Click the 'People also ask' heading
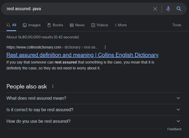Viewport: 189px width, 138px height. (x=27, y=86)
